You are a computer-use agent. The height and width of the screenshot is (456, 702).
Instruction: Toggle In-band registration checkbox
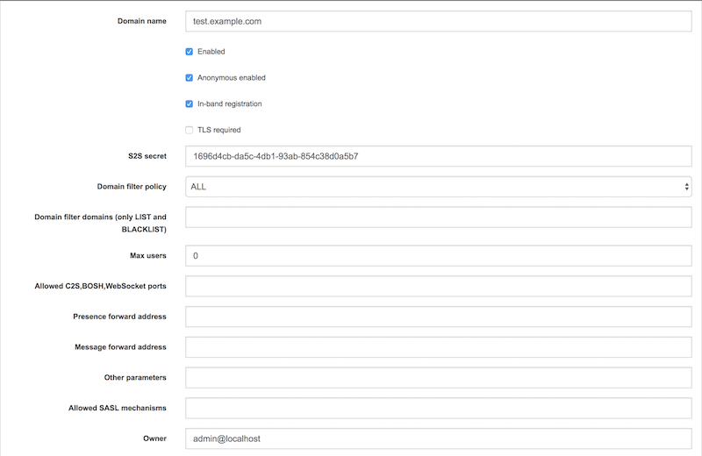[190, 103]
